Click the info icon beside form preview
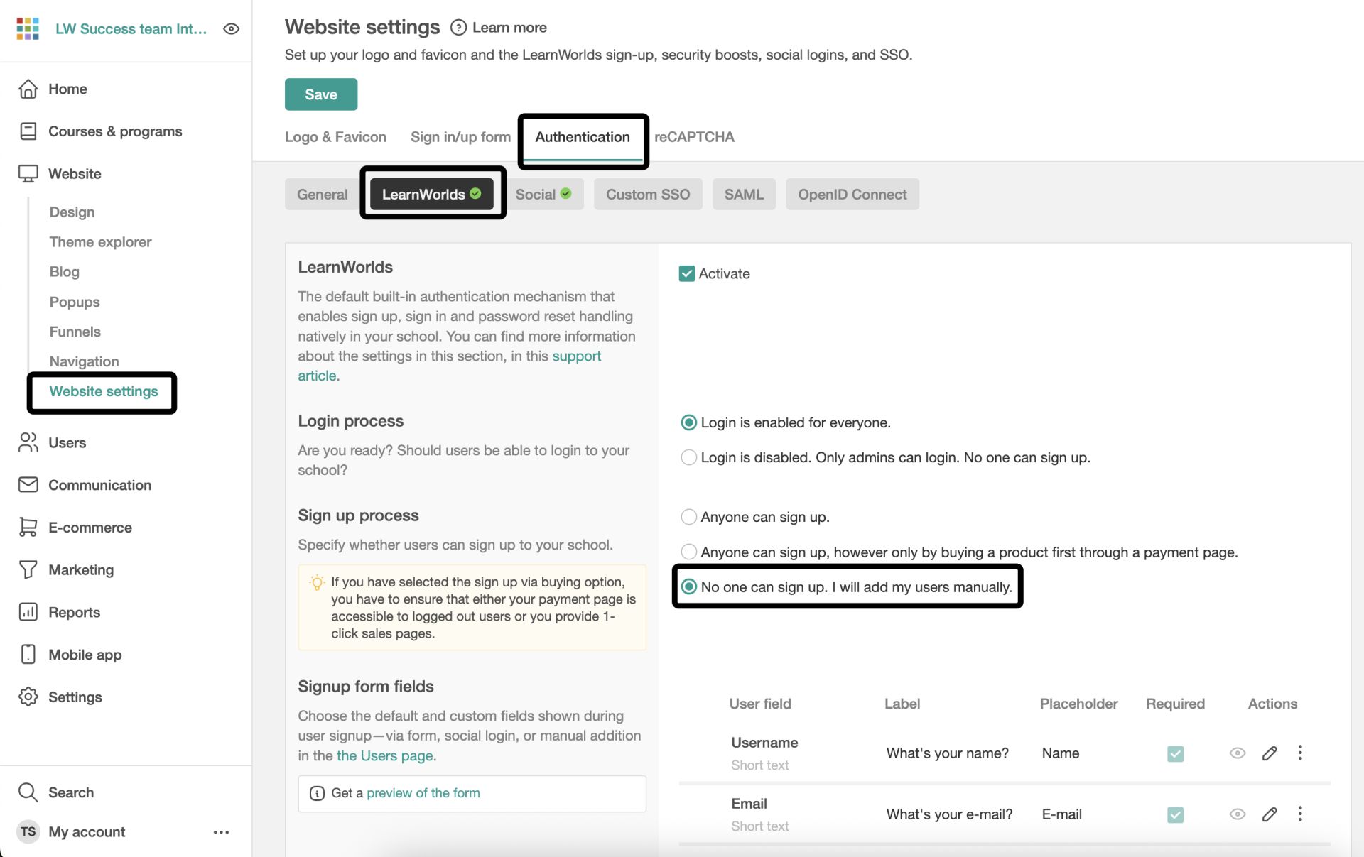The image size is (1364, 857). click(318, 793)
